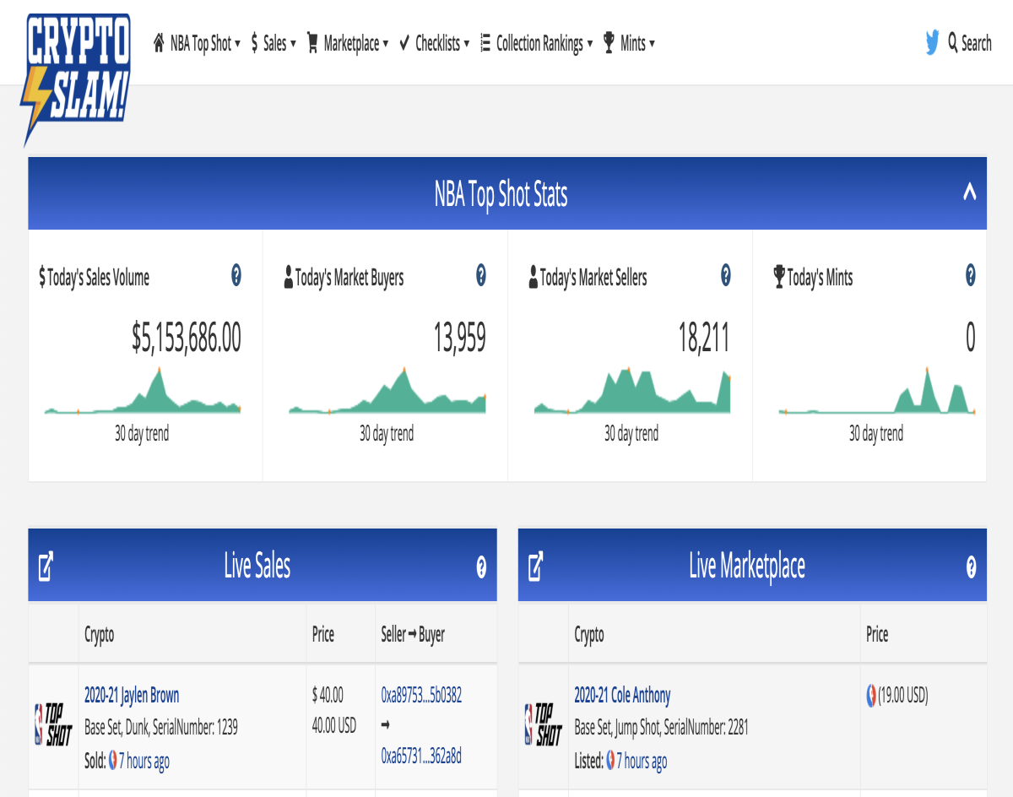Click the Price header in Live Marketplace

click(x=877, y=634)
